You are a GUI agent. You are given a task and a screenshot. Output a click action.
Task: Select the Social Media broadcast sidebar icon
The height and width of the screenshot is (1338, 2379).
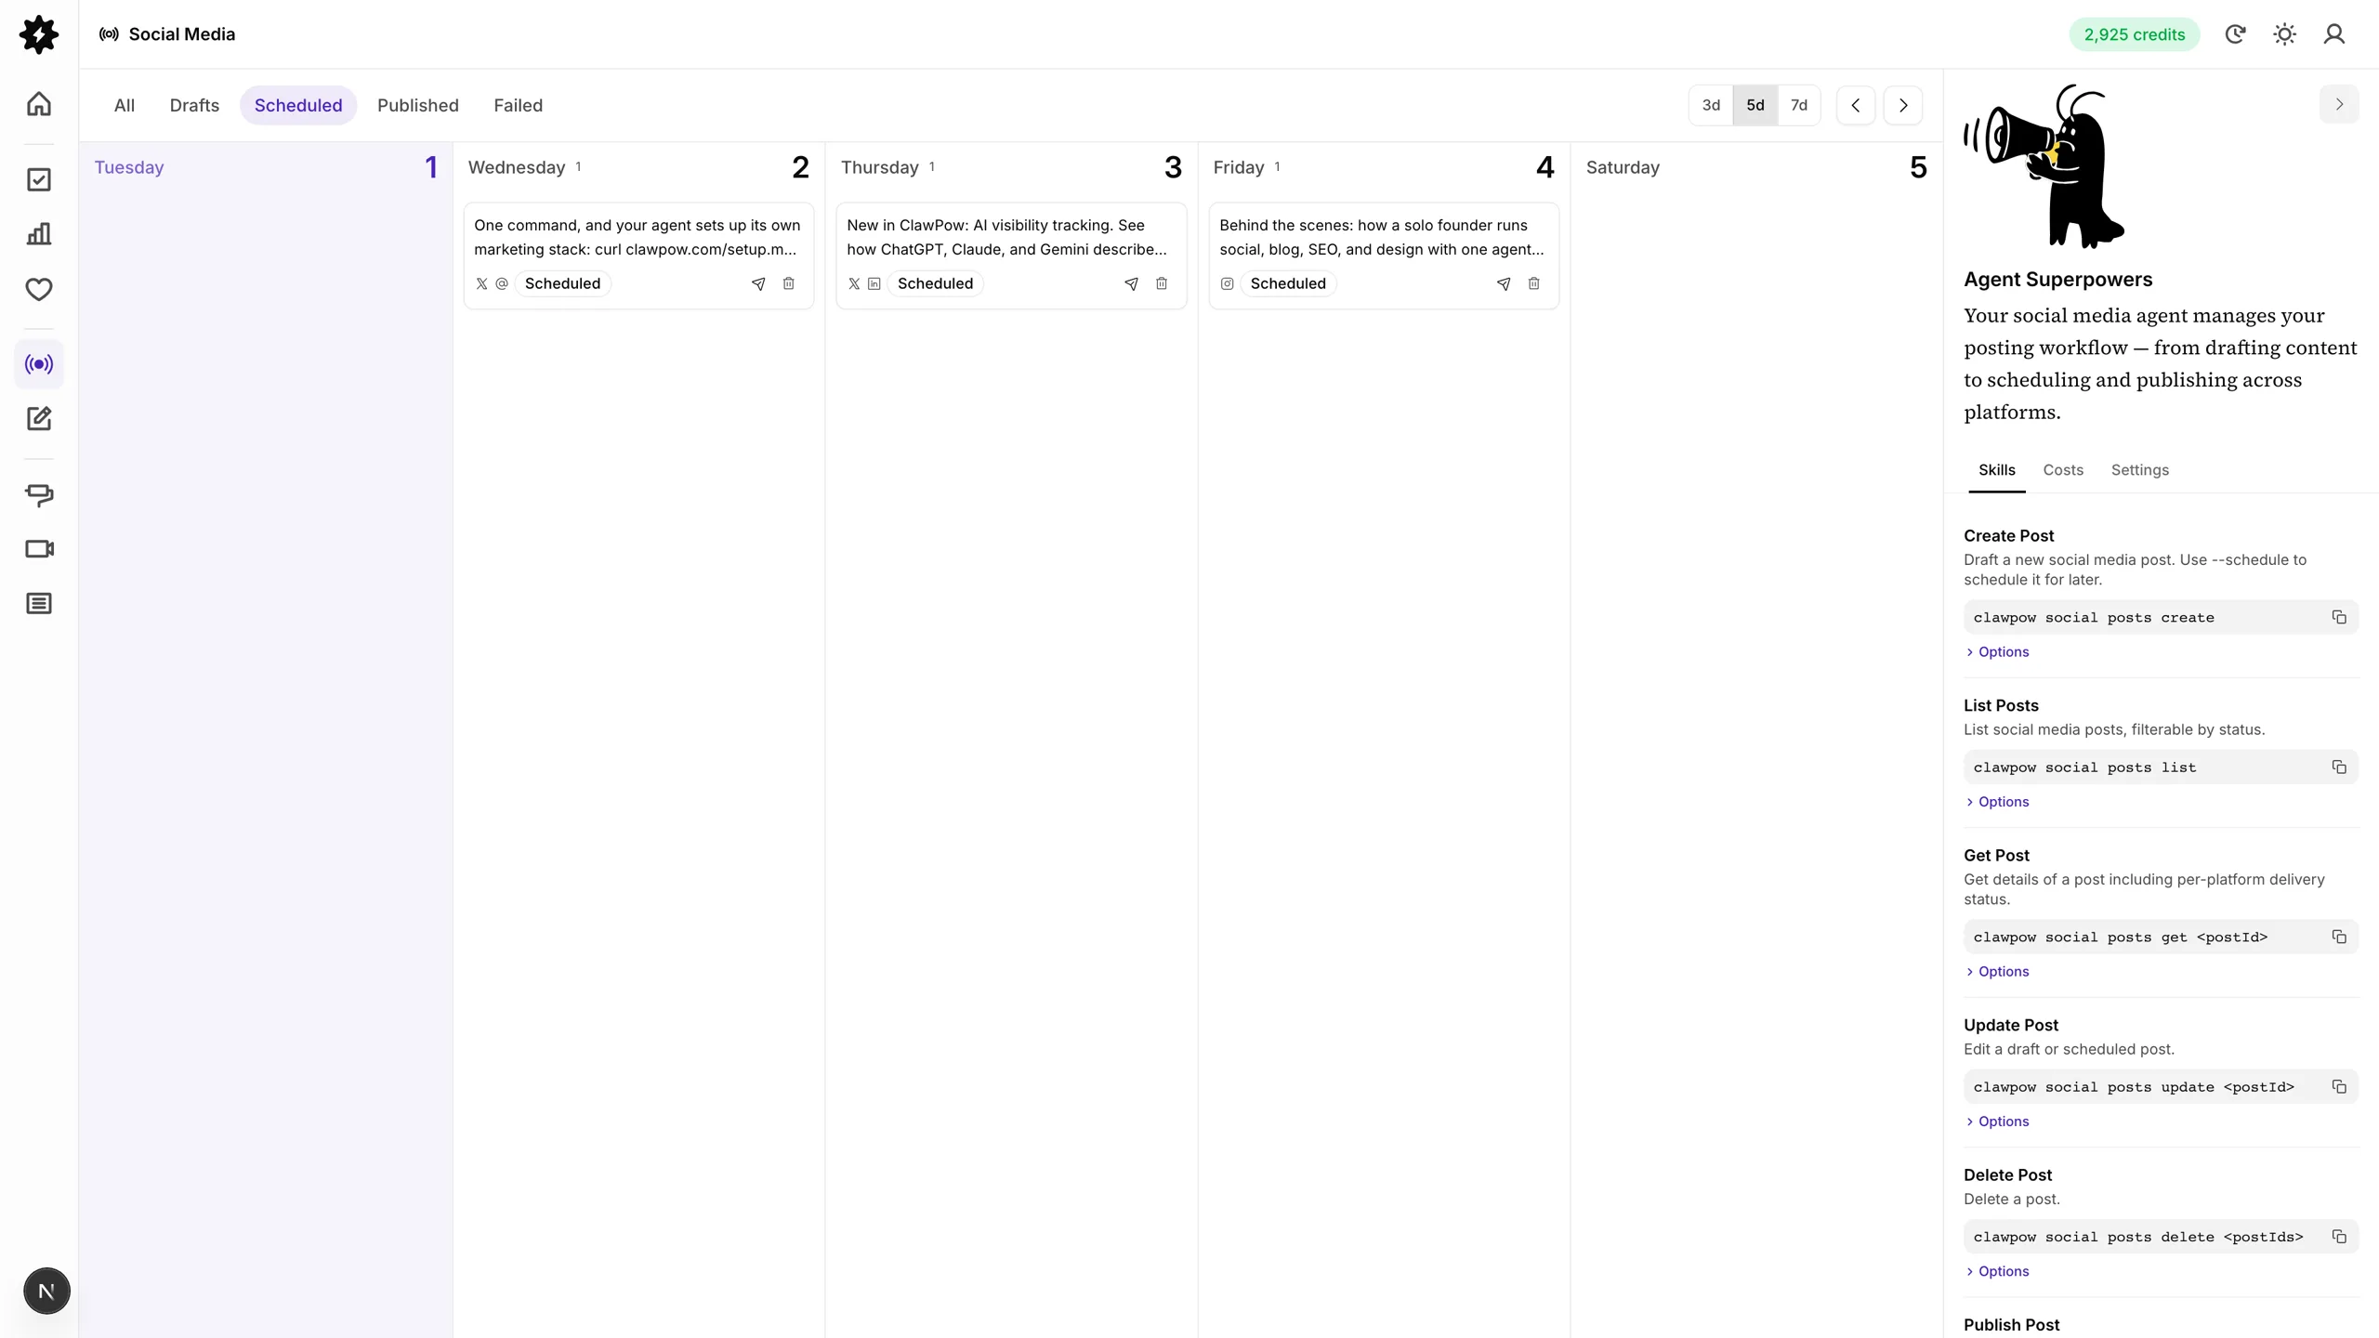coord(39,364)
